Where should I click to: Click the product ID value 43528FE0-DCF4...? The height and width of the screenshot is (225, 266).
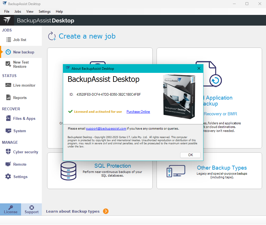pos(109,94)
